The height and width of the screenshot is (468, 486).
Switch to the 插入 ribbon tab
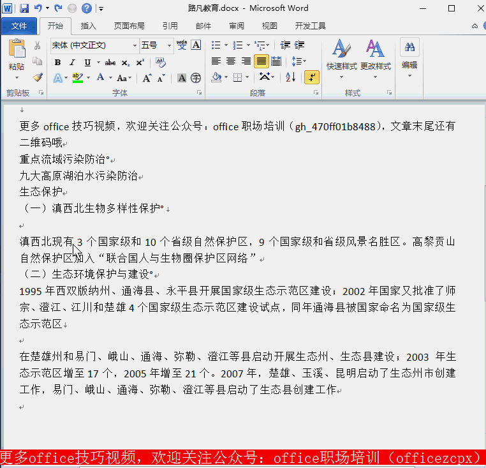[88, 26]
